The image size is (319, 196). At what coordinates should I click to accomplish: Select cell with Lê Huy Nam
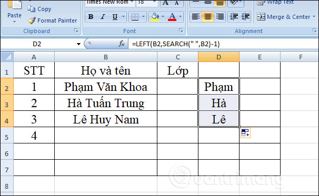pyautogui.click(x=106, y=119)
